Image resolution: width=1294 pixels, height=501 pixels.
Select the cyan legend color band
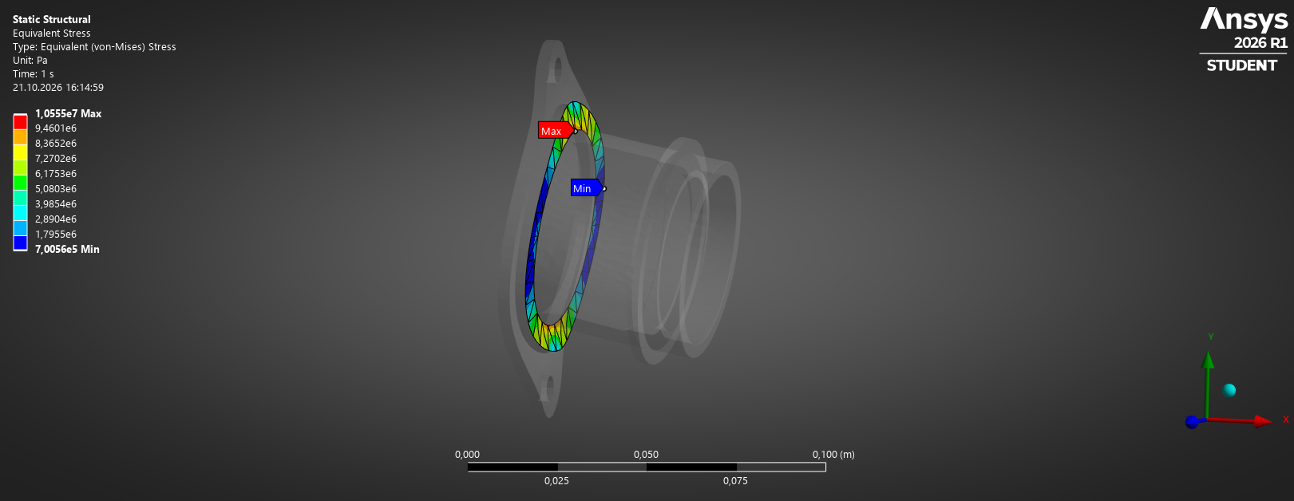tap(20, 213)
